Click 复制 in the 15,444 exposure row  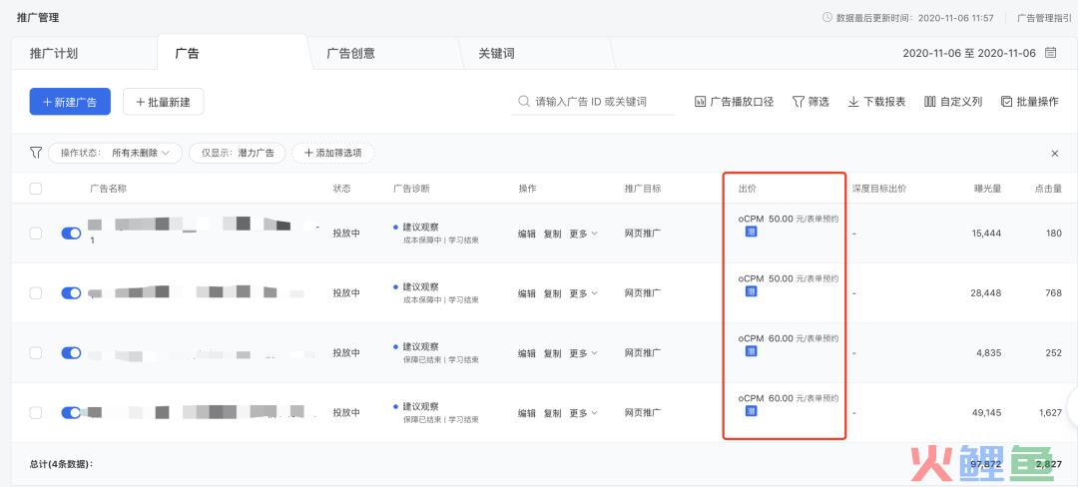point(552,234)
